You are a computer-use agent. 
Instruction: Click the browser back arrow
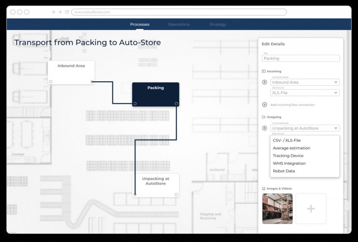54,12
